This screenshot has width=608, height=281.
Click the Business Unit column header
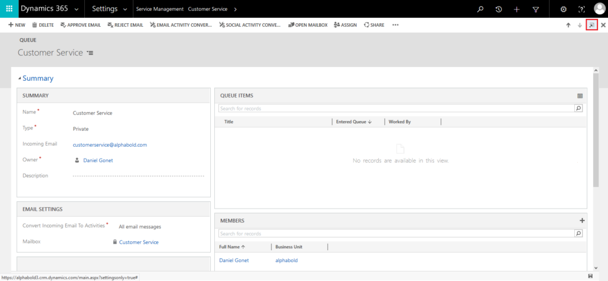[289, 247]
